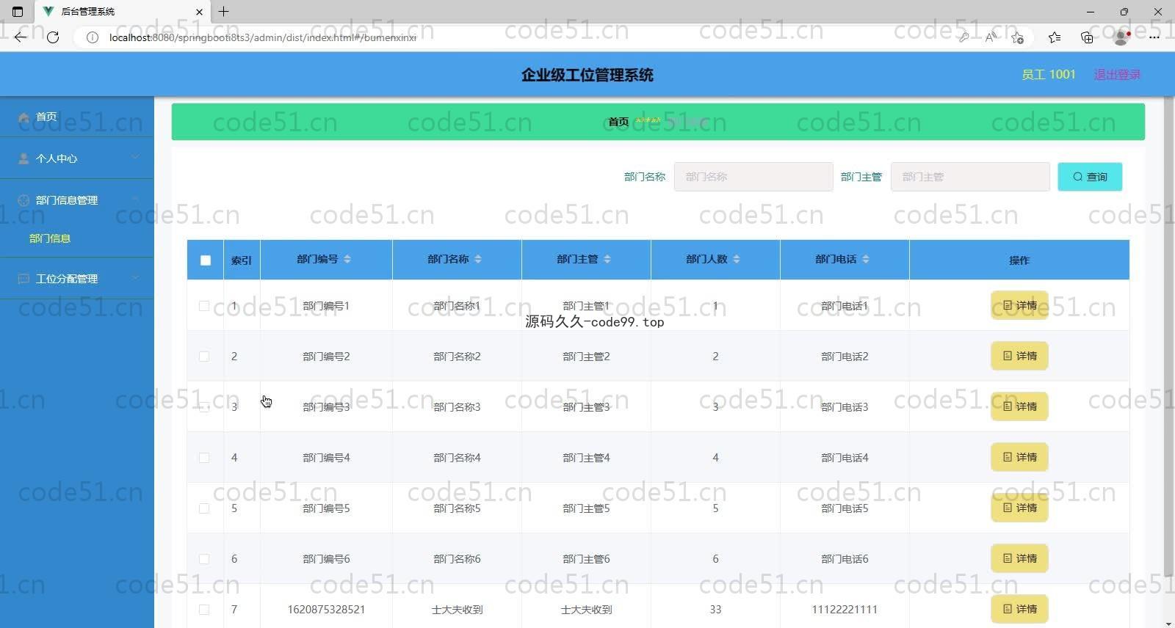Sort by 部门编号 column arrows
1175x628 pixels.
click(347, 259)
